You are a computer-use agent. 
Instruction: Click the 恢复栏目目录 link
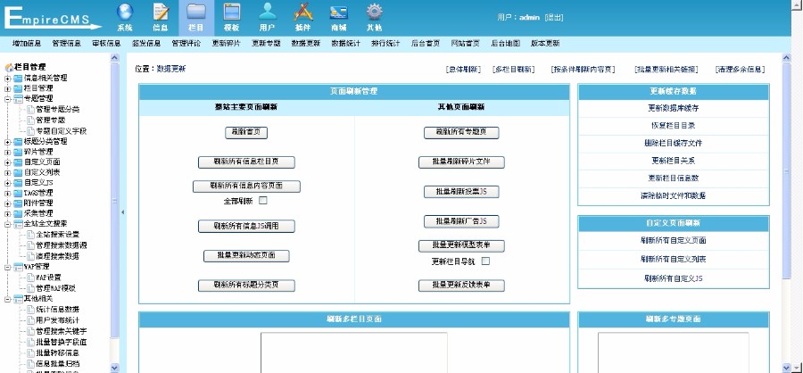tap(674, 126)
